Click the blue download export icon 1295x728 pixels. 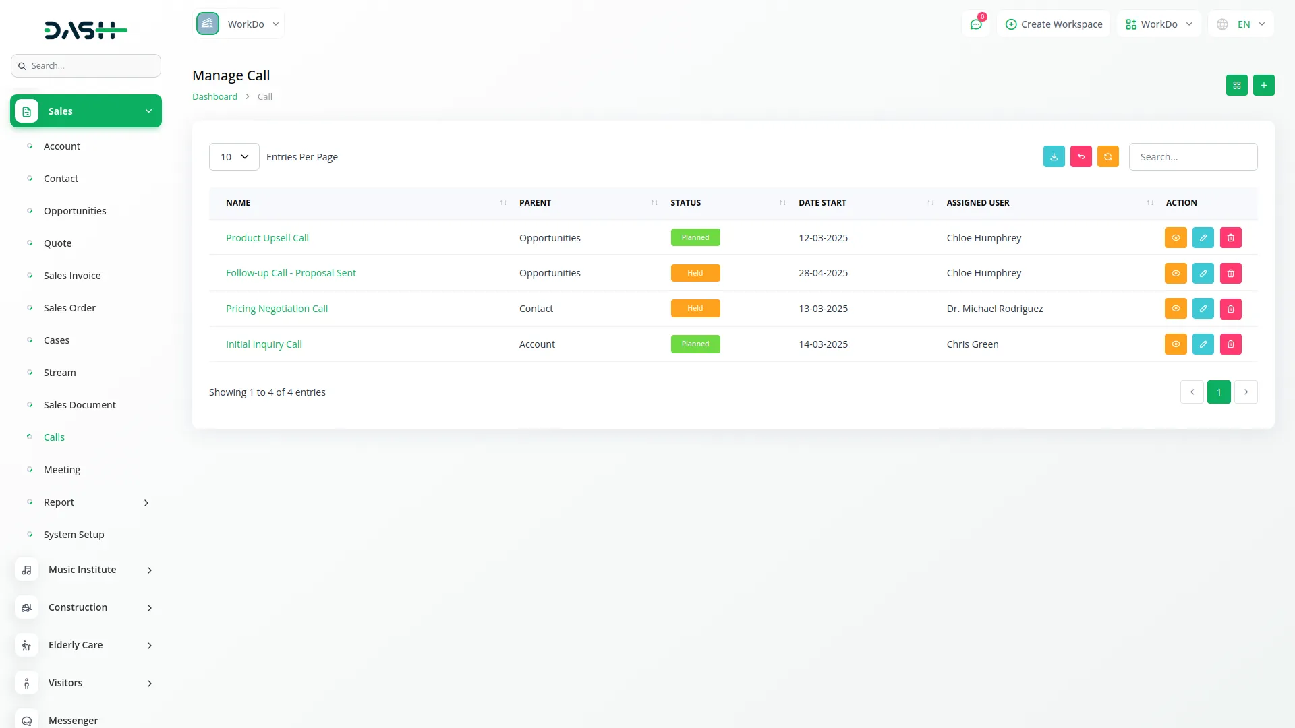coord(1054,157)
